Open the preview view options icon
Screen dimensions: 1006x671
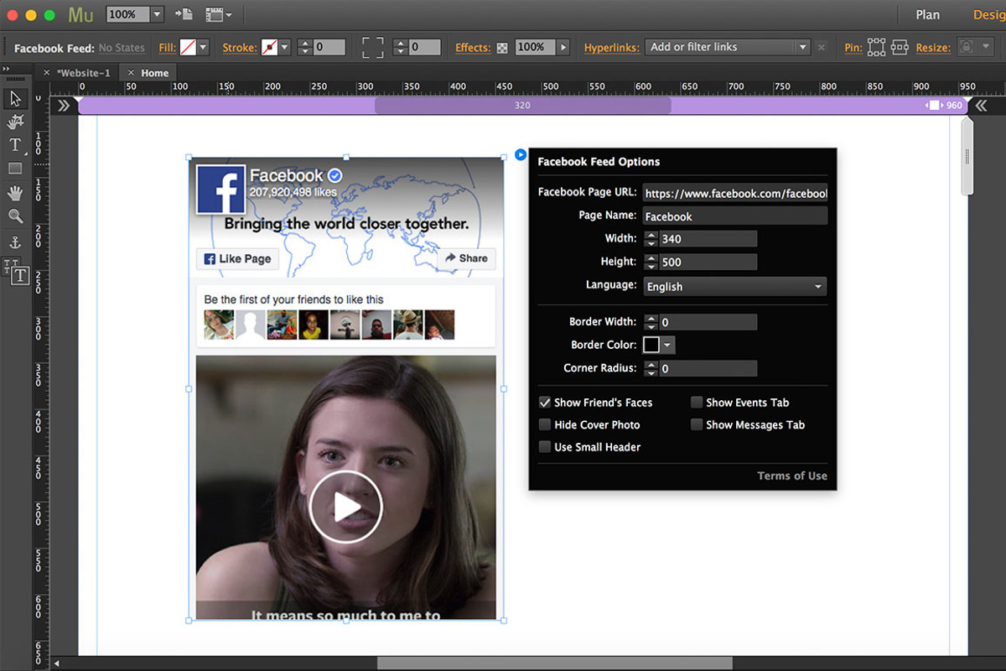pyautogui.click(x=218, y=14)
